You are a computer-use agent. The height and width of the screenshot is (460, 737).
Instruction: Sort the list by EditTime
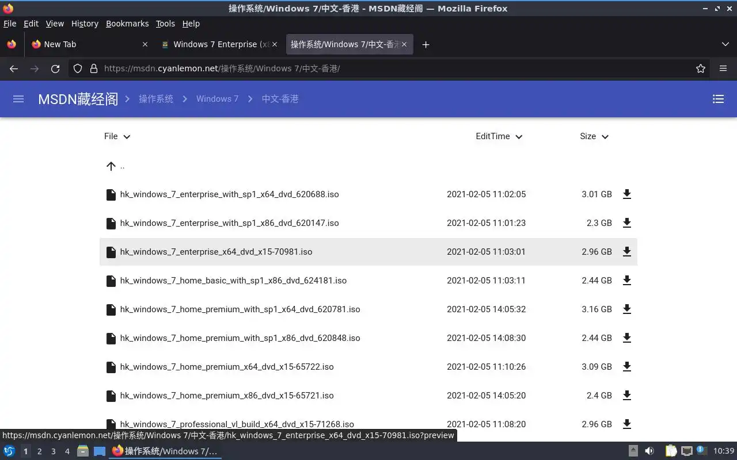(499, 136)
